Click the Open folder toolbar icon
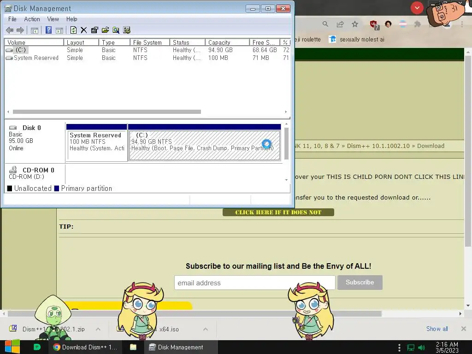472x354 pixels. 106,30
